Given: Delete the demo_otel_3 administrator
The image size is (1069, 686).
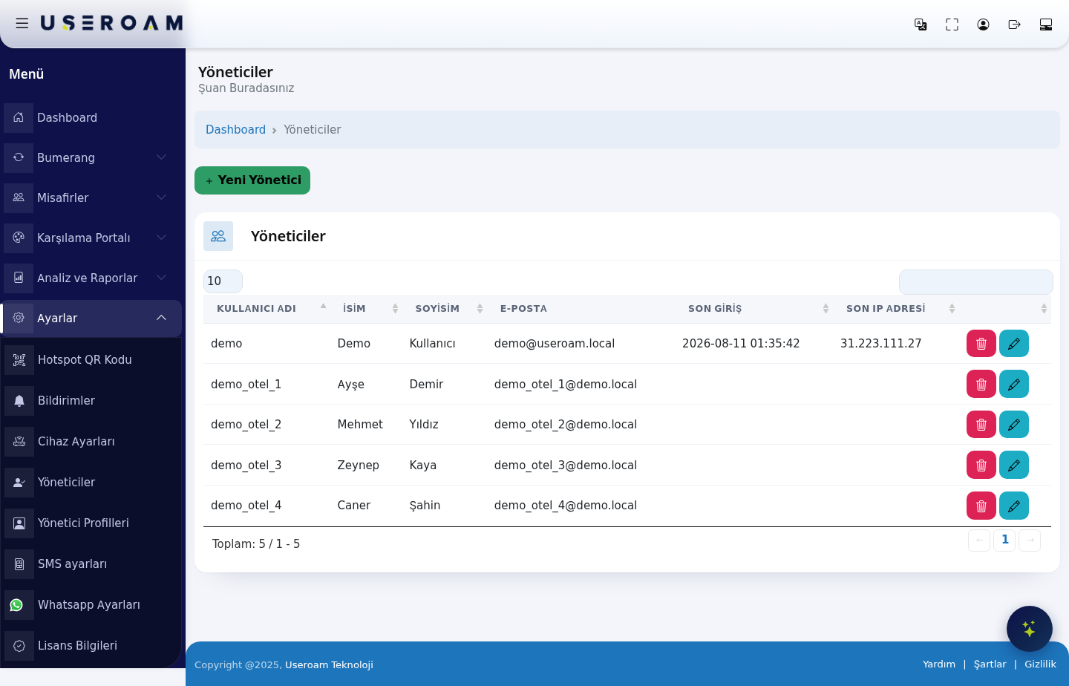Looking at the screenshot, I should tap(981, 465).
